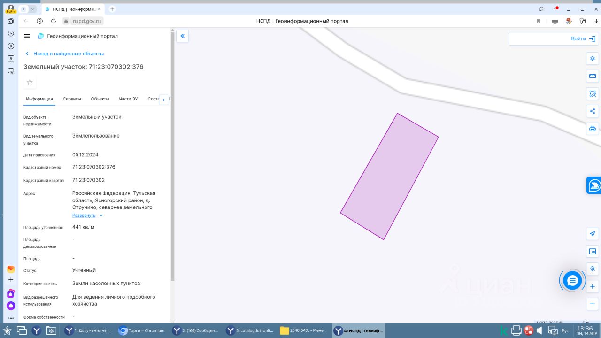Add the land plot to favorites star
This screenshot has width=601, height=338.
[x=30, y=83]
